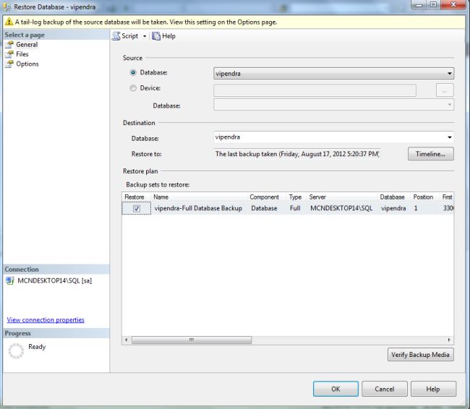Click the tail-log warning icon
This screenshot has width=470, height=409.
[9, 22]
